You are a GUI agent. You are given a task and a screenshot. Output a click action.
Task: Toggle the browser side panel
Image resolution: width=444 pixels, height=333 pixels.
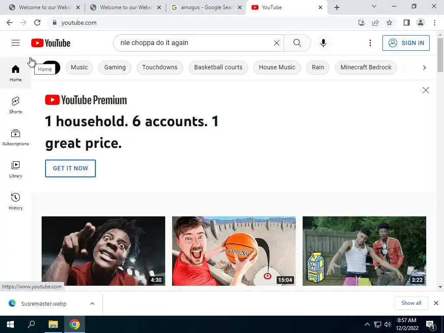[407, 23]
